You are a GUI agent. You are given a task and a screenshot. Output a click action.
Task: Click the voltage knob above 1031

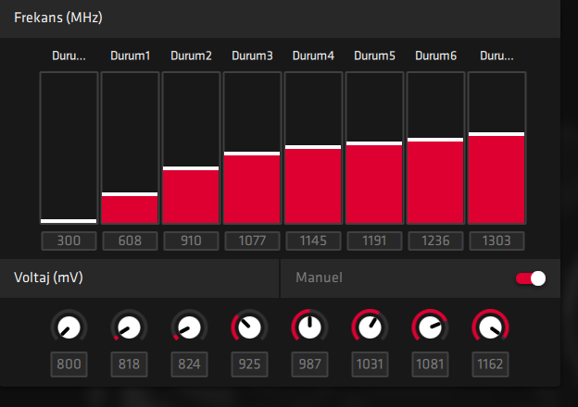371,327
